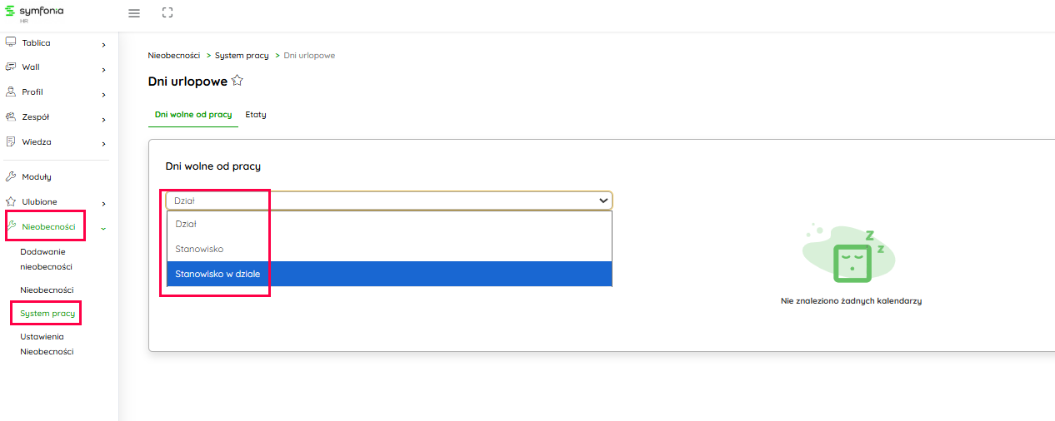Switch to the Etaty tab

pos(256,115)
